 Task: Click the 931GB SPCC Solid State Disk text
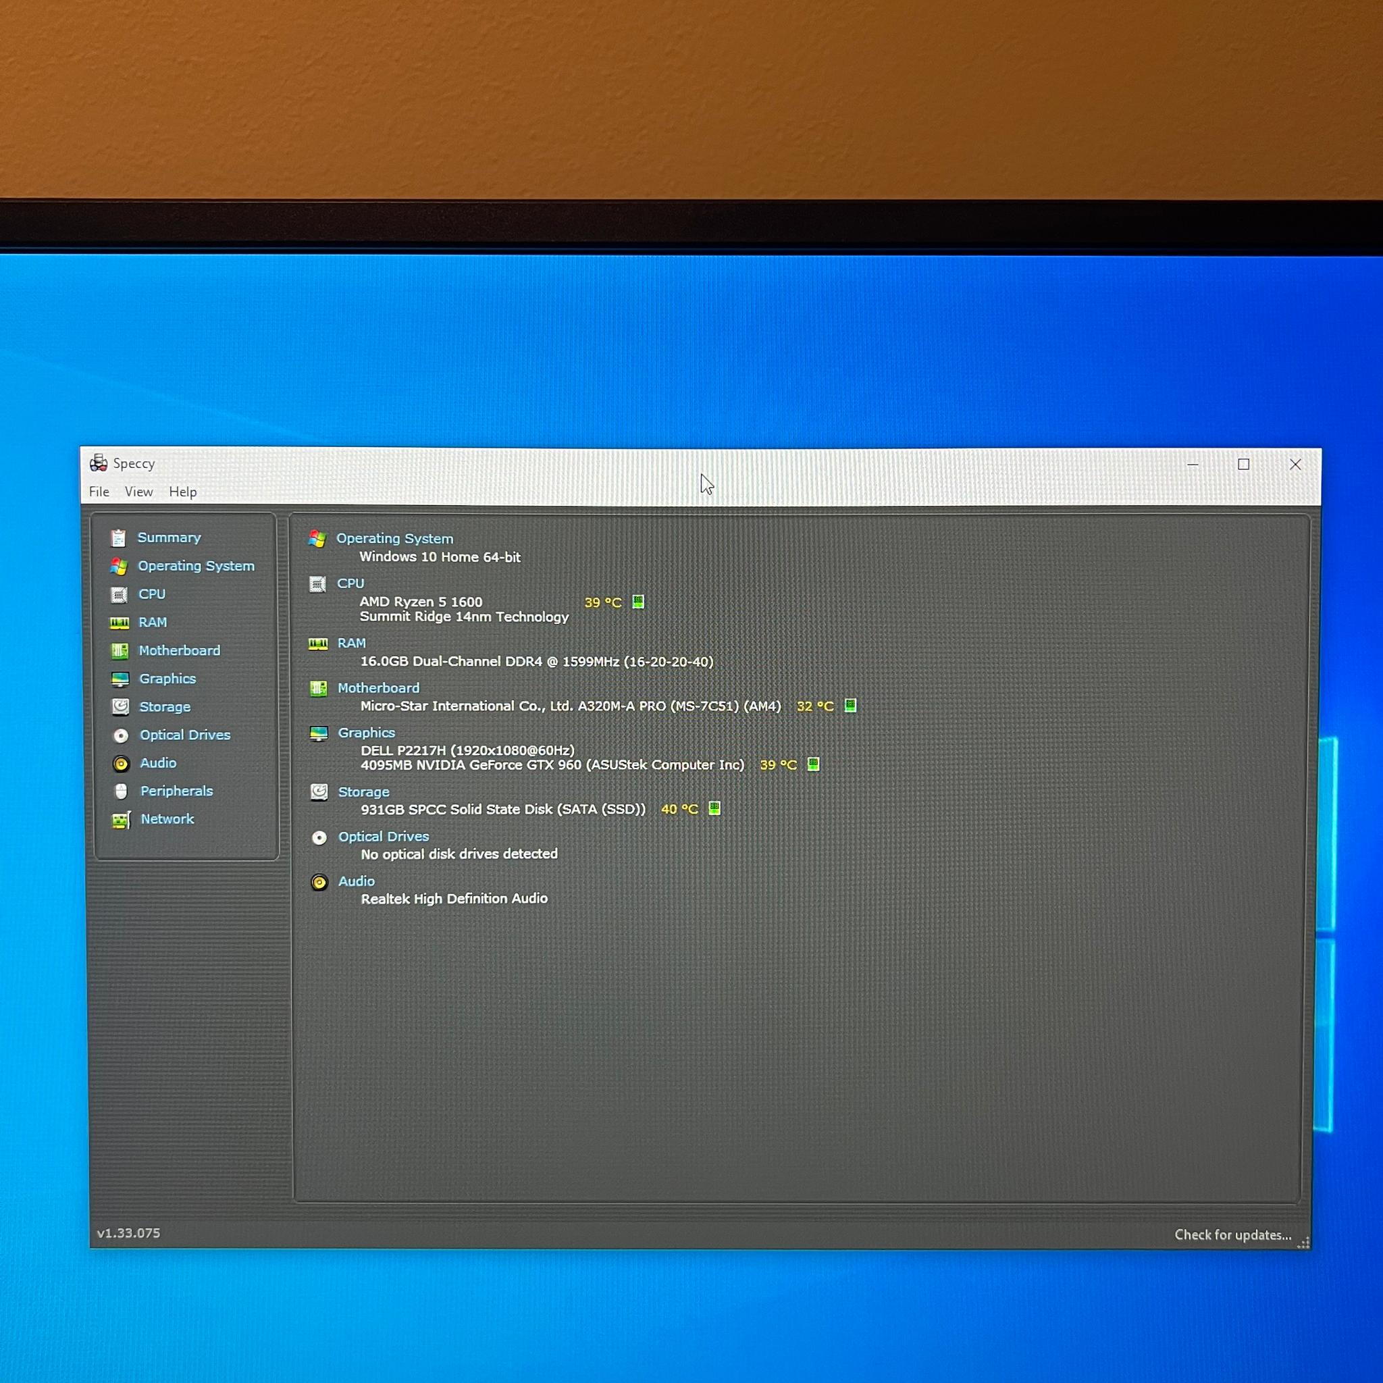503,810
